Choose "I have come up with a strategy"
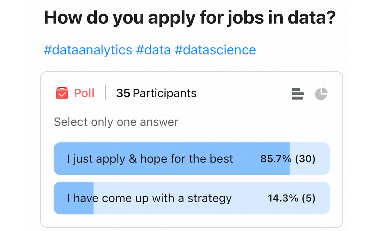 coord(149,198)
